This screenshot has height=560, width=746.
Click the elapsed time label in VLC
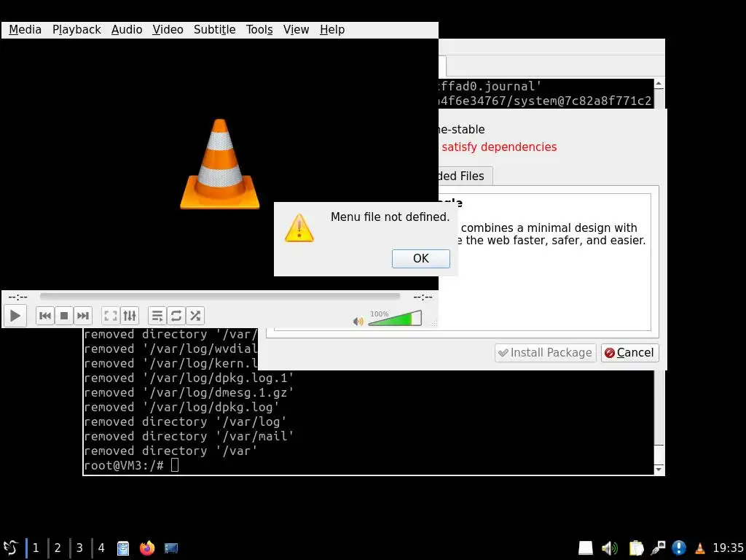[x=17, y=297]
